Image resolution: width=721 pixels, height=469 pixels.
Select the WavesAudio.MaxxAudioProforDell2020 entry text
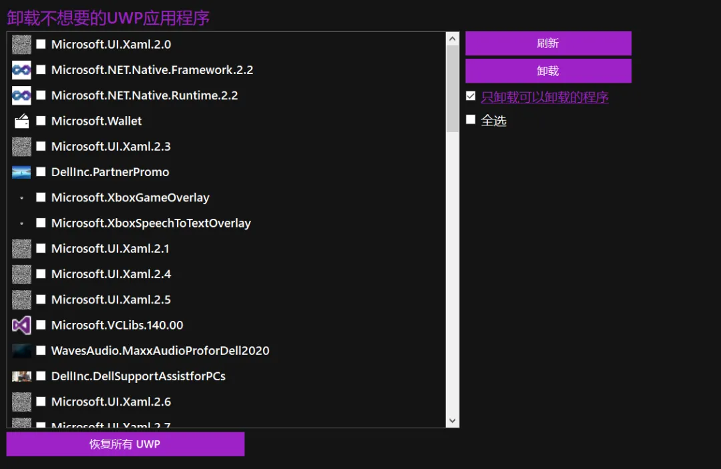click(160, 351)
